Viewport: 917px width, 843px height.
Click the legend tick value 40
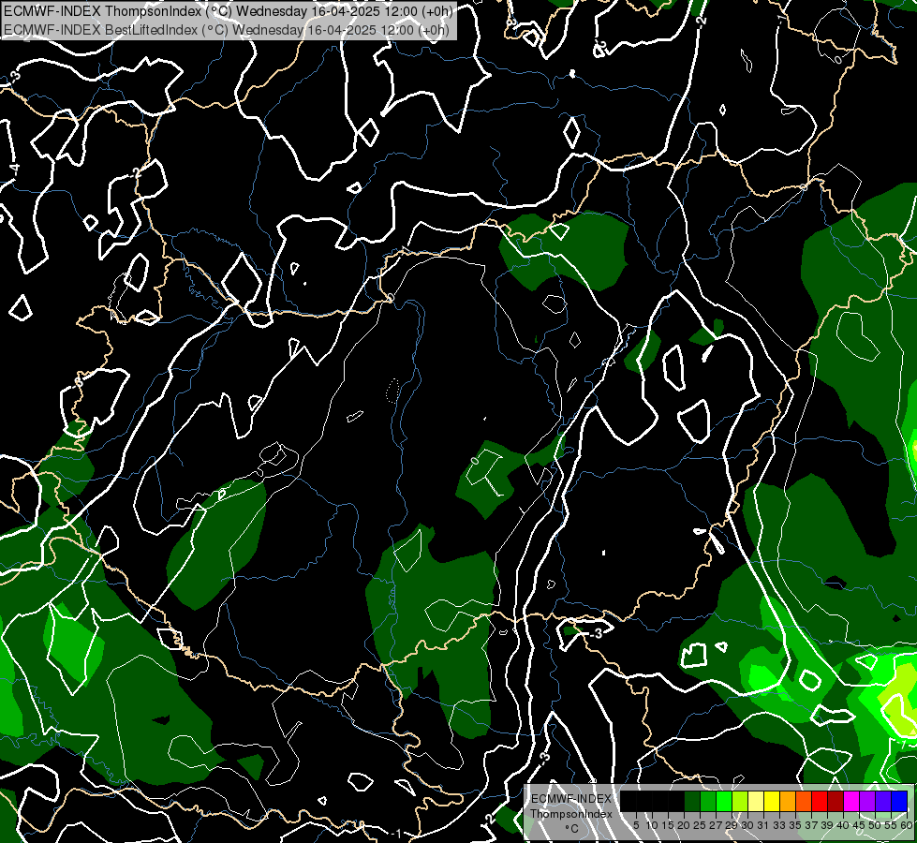[843, 825]
